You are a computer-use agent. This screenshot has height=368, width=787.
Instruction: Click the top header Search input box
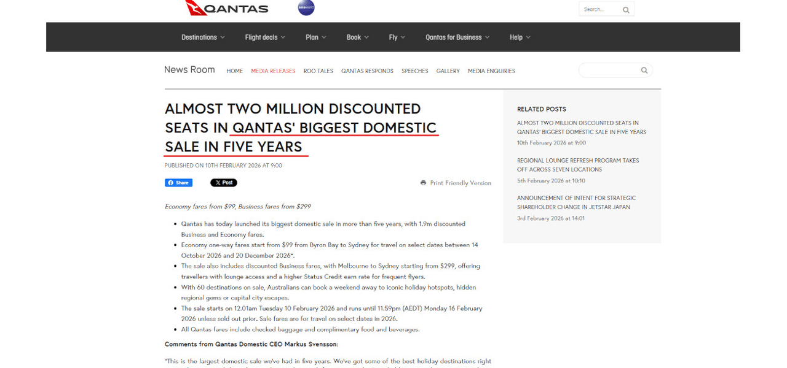(599, 9)
